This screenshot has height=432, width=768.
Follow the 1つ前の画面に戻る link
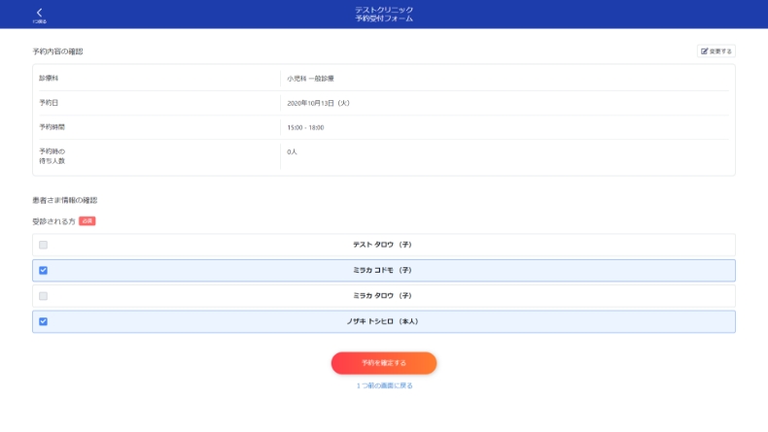tap(384, 385)
